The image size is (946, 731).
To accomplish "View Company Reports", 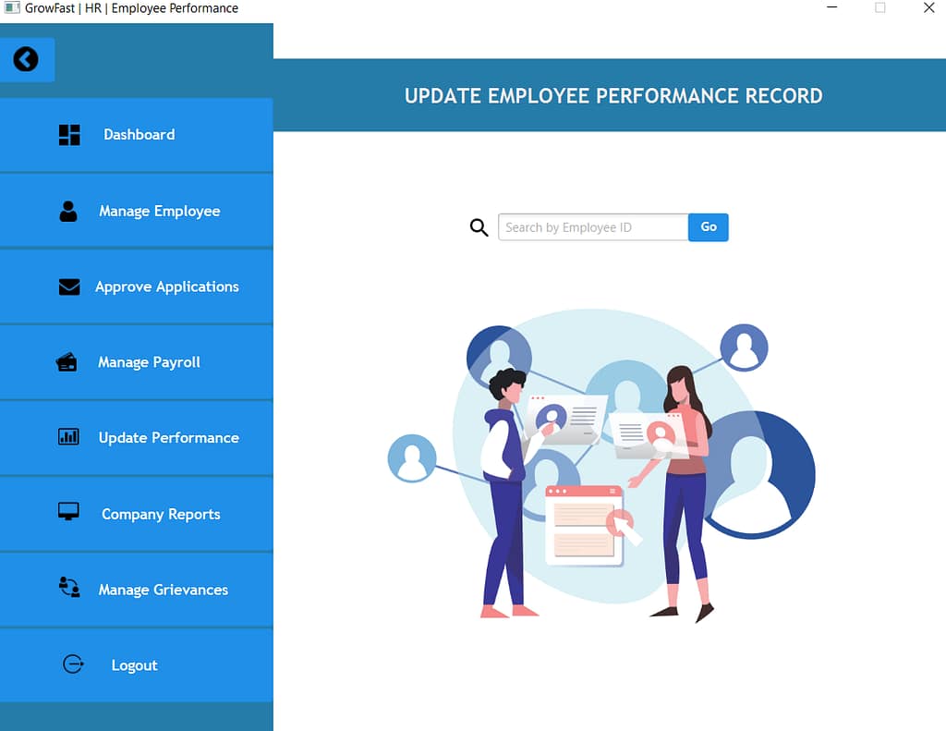I will pos(161,515).
